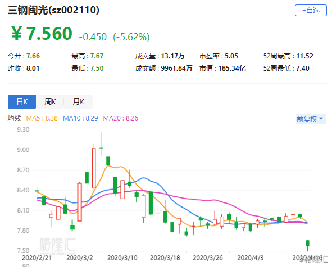Click the 昨收 8.01 previous close
Viewport: 332px width, 267px height.
pos(24,68)
